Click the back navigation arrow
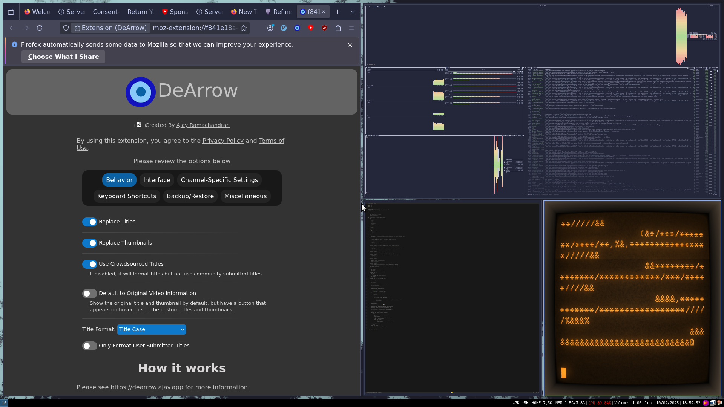This screenshot has height=407, width=724. pyautogui.click(x=12, y=28)
